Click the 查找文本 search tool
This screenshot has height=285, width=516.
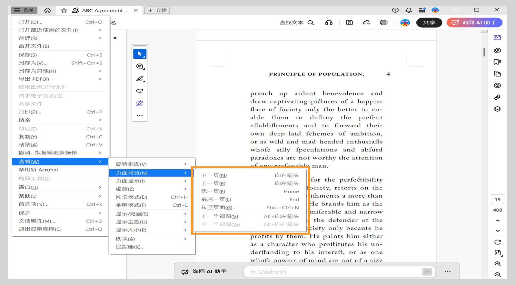297,23
